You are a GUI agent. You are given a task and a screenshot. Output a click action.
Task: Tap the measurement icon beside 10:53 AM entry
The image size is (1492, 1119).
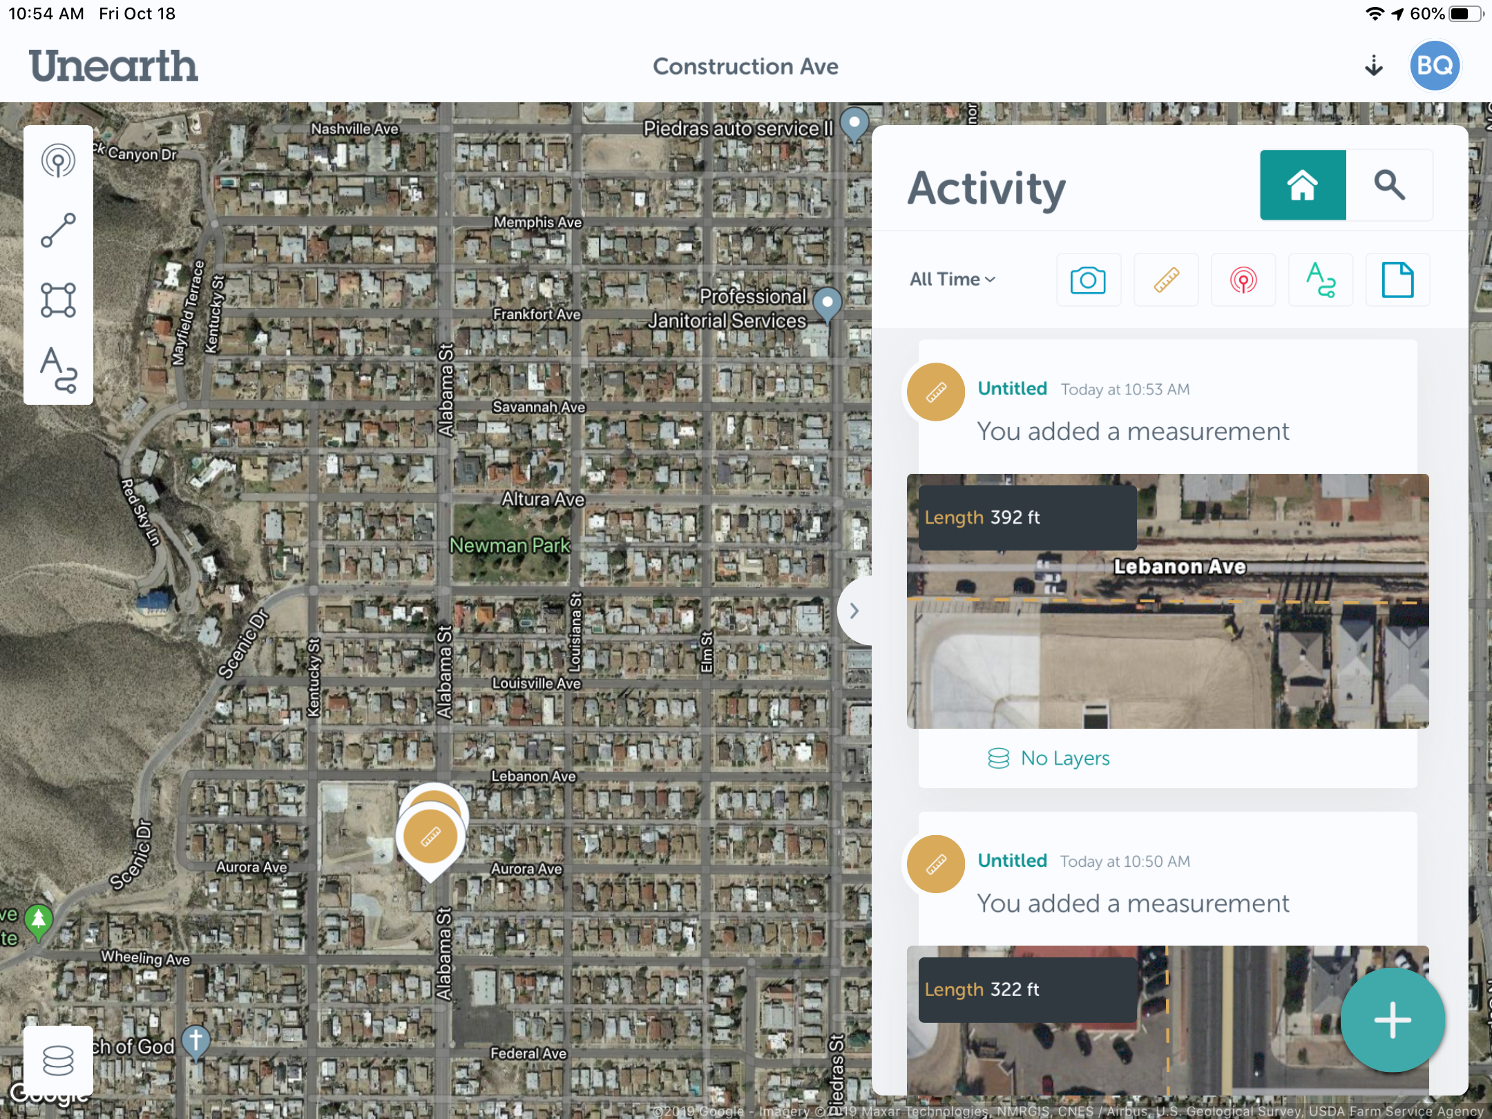[936, 392]
